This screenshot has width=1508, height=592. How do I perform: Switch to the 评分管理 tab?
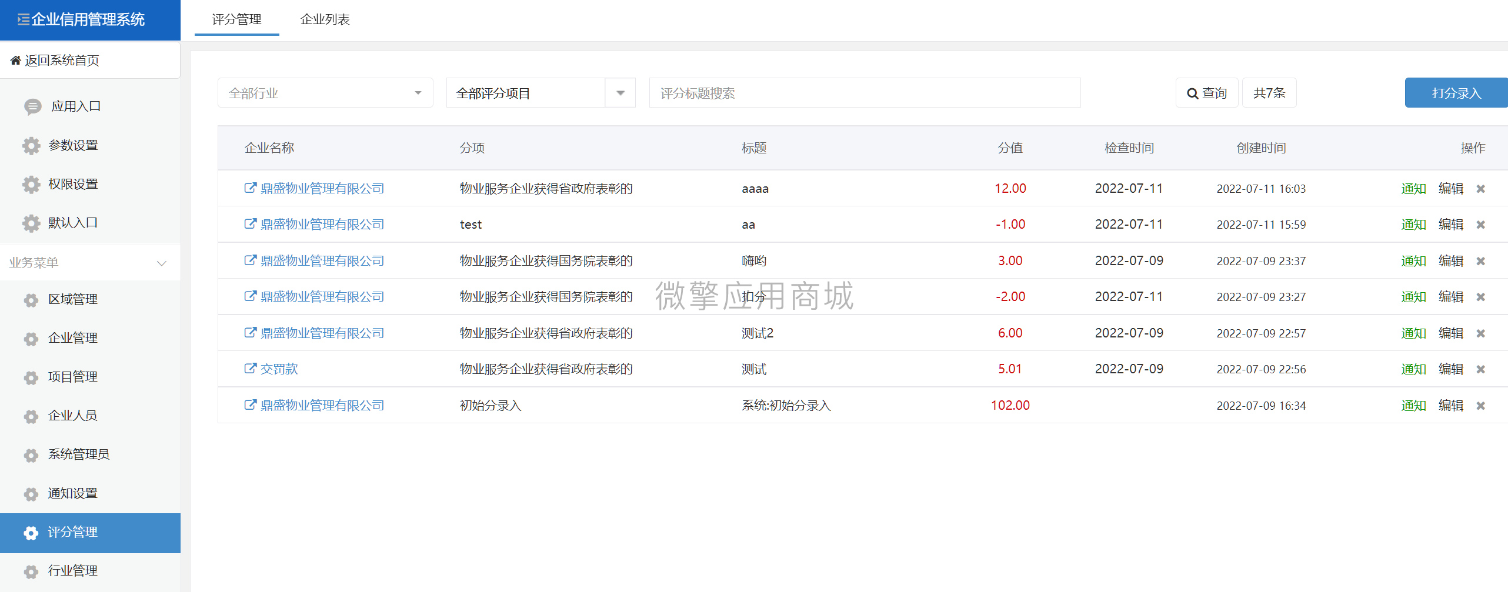[237, 19]
